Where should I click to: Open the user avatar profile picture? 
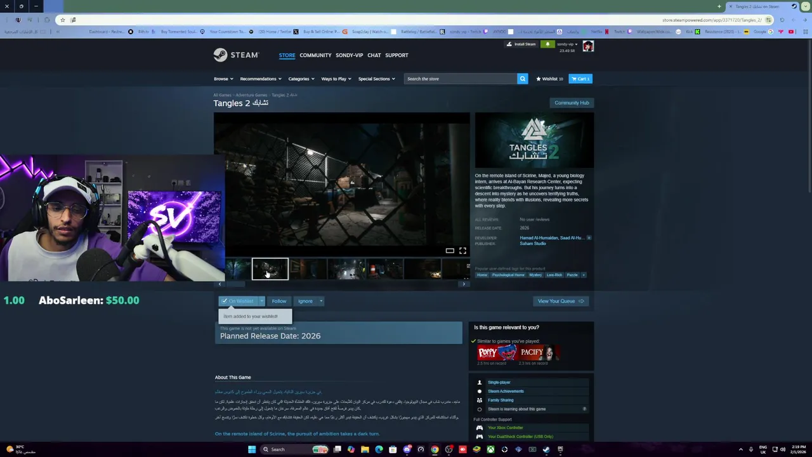coord(588,46)
